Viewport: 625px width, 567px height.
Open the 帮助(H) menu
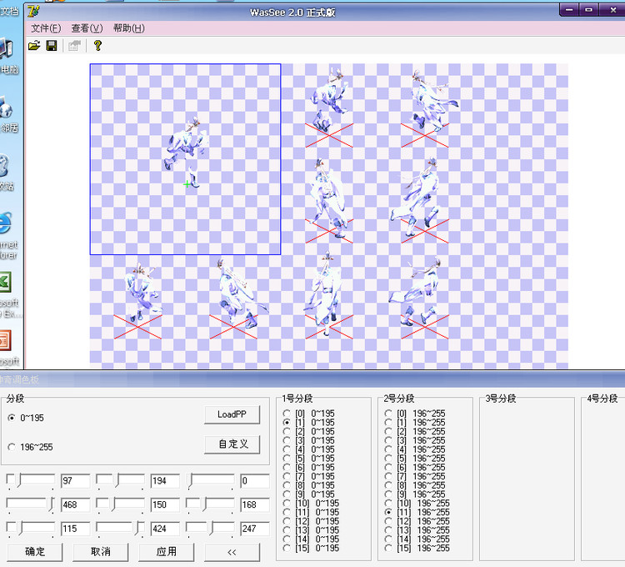click(128, 28)
